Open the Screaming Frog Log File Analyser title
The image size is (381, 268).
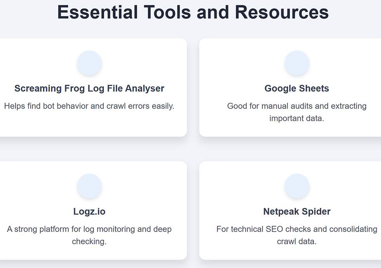89,89
